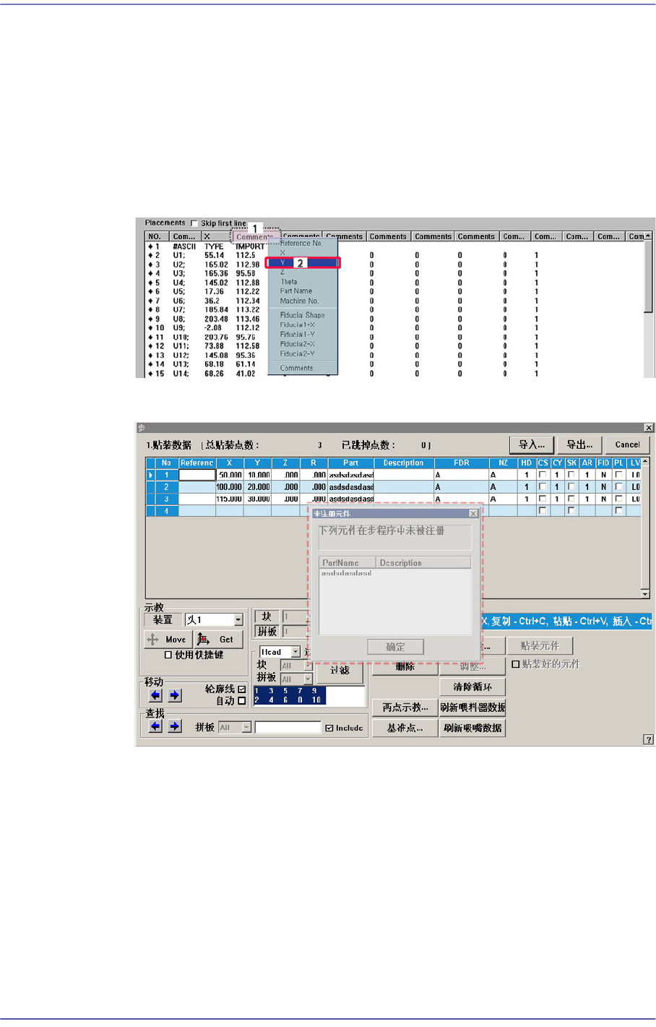Open the 拼板 All dropdown under Head

[x=308, y=679]
